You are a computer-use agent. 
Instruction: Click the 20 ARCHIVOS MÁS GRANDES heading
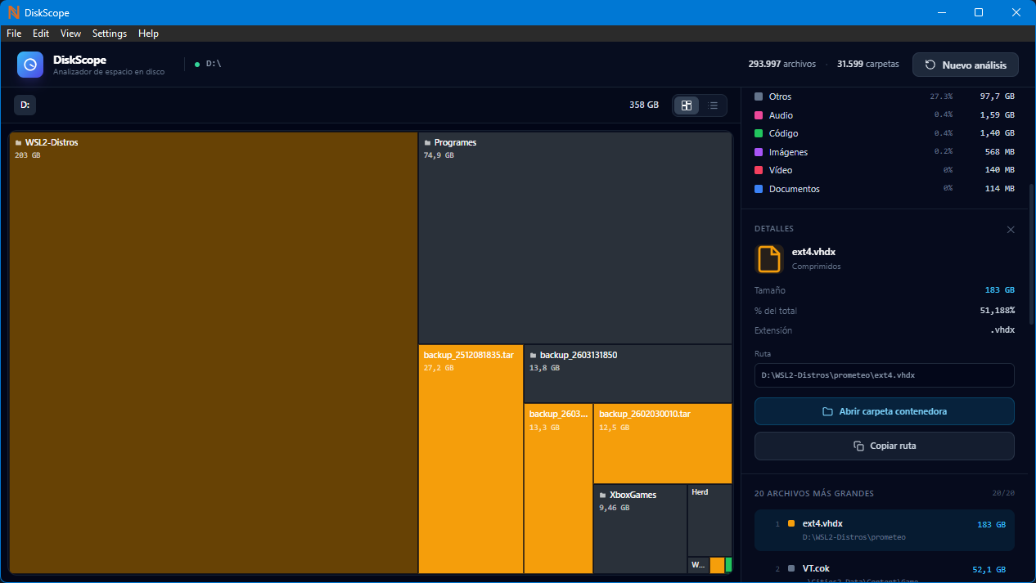(814, 494)
